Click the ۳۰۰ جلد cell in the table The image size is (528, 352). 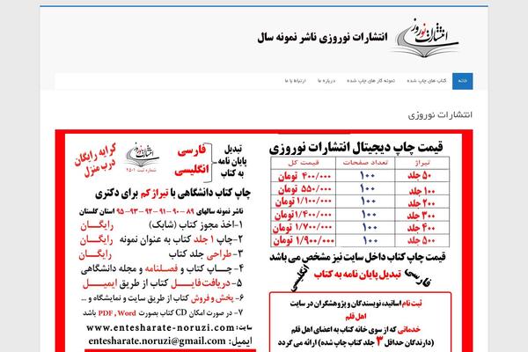pyautogui.click(x=421, y=216)
